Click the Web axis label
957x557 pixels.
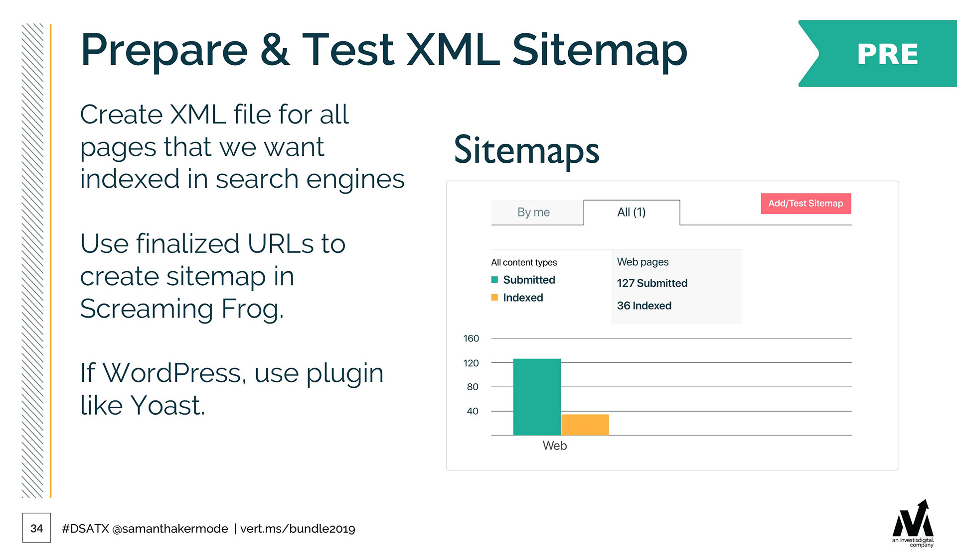(554, 446)
